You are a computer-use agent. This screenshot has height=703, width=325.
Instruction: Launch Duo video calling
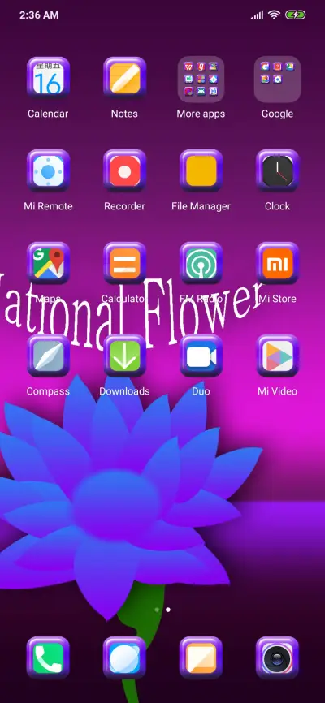(x=201, y=356)
